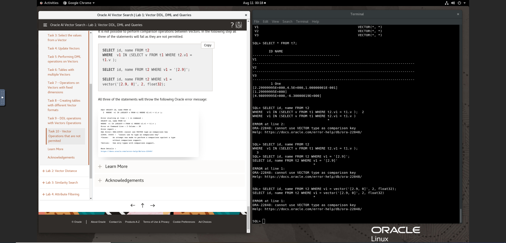Open the Terminal File menu

(257, 22)
